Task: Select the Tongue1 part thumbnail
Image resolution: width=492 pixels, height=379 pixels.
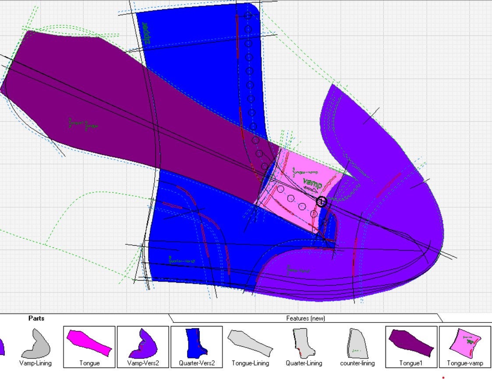Action: click(411, 347)
